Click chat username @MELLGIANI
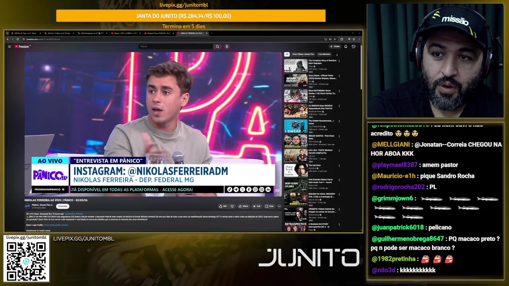Viewport: 509px width, 286px height. coord(390,145)
